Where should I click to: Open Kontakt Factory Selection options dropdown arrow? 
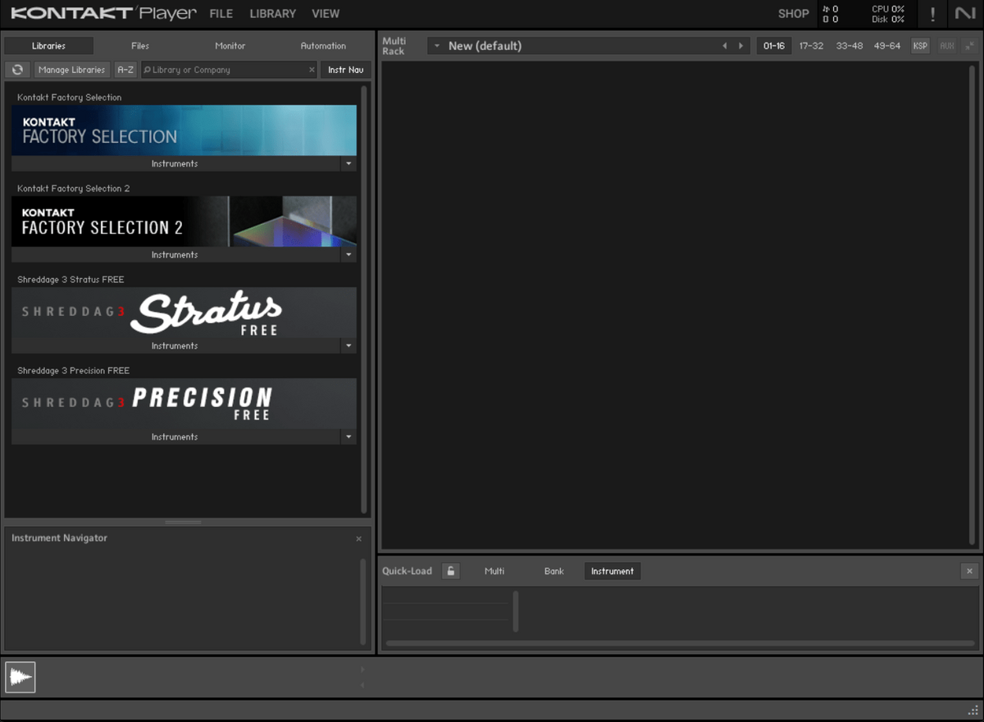(x=348, y=163)
